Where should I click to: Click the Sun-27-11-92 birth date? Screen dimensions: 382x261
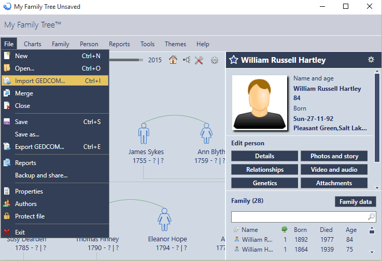(x=313, y=118)
